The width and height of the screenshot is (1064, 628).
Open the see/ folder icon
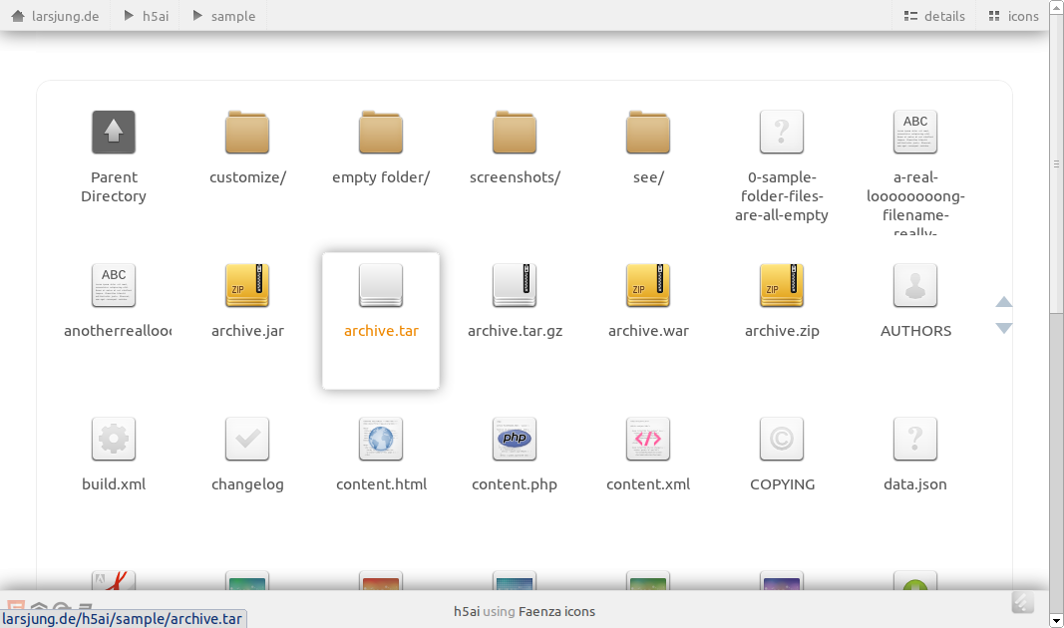click(x=648, y=132)
